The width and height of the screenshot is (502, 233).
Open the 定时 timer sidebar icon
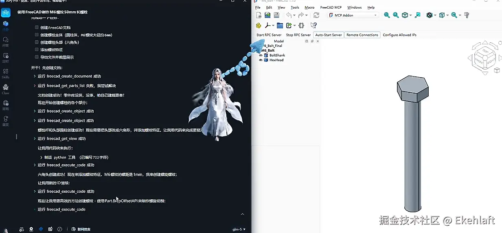tap(5, 57)
